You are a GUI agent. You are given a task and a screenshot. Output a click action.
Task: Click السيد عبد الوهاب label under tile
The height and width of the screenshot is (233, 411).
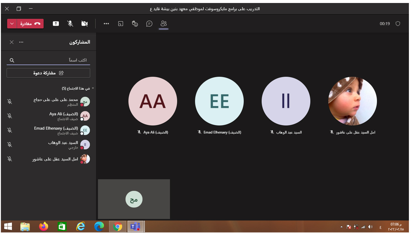click(289, 132)
